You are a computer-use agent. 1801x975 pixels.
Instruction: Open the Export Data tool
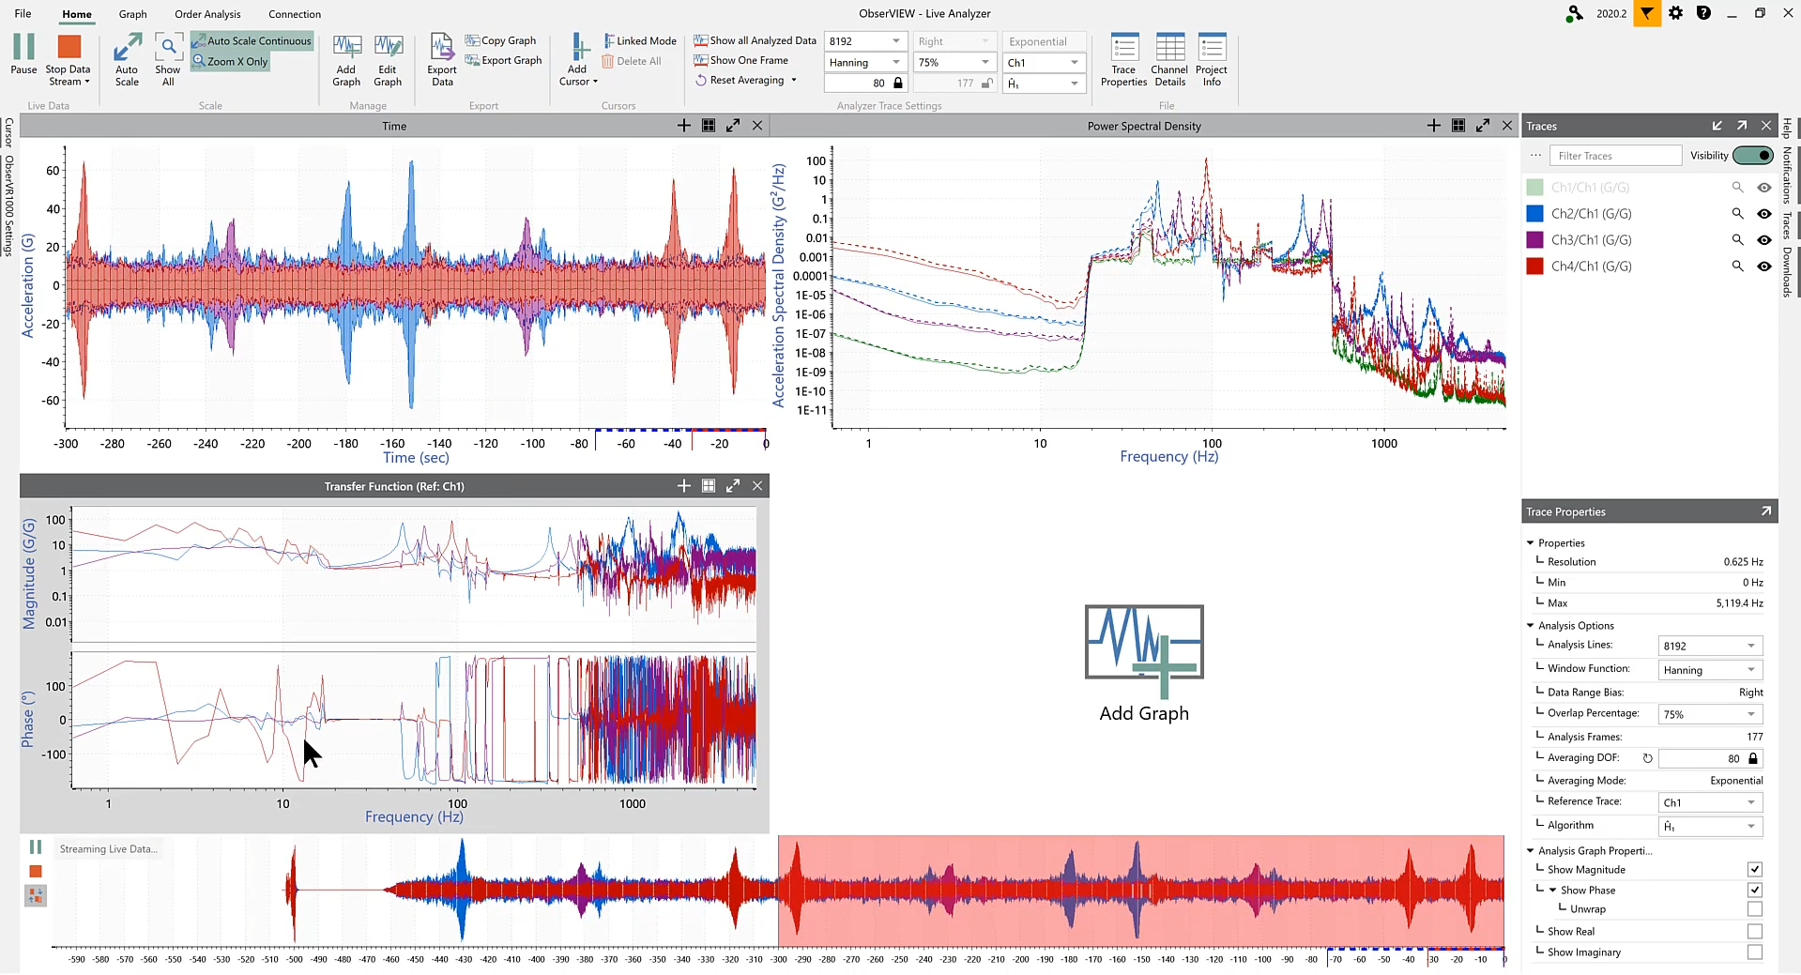click(440, 58)
